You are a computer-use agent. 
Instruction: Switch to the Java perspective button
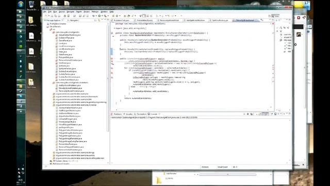[x=275, y=16]
